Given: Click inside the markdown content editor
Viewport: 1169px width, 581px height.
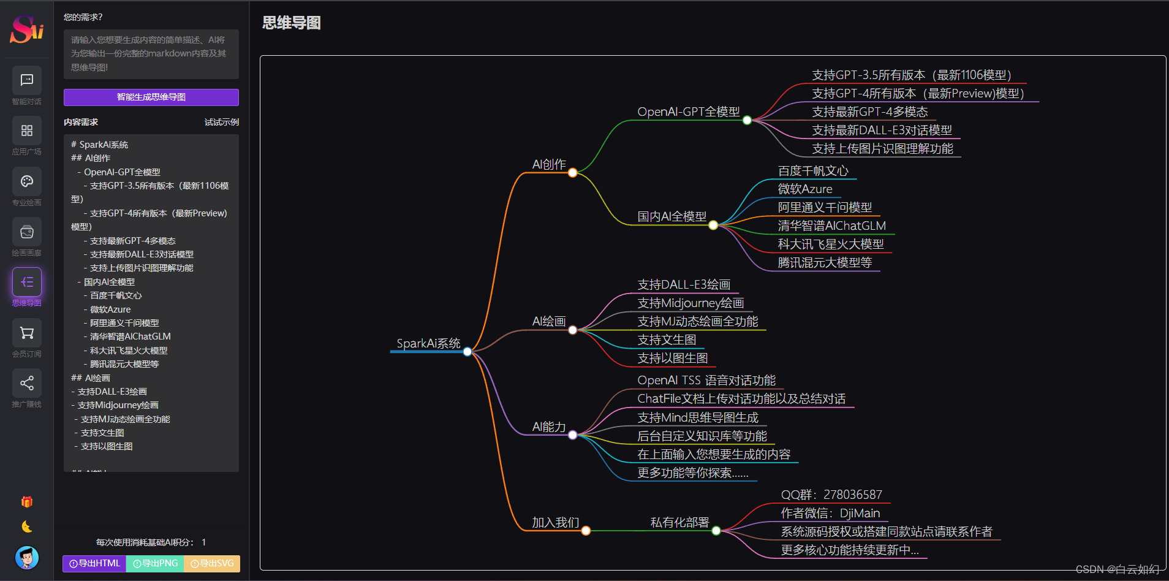Looking at the screenshot, I should [151, 303].
